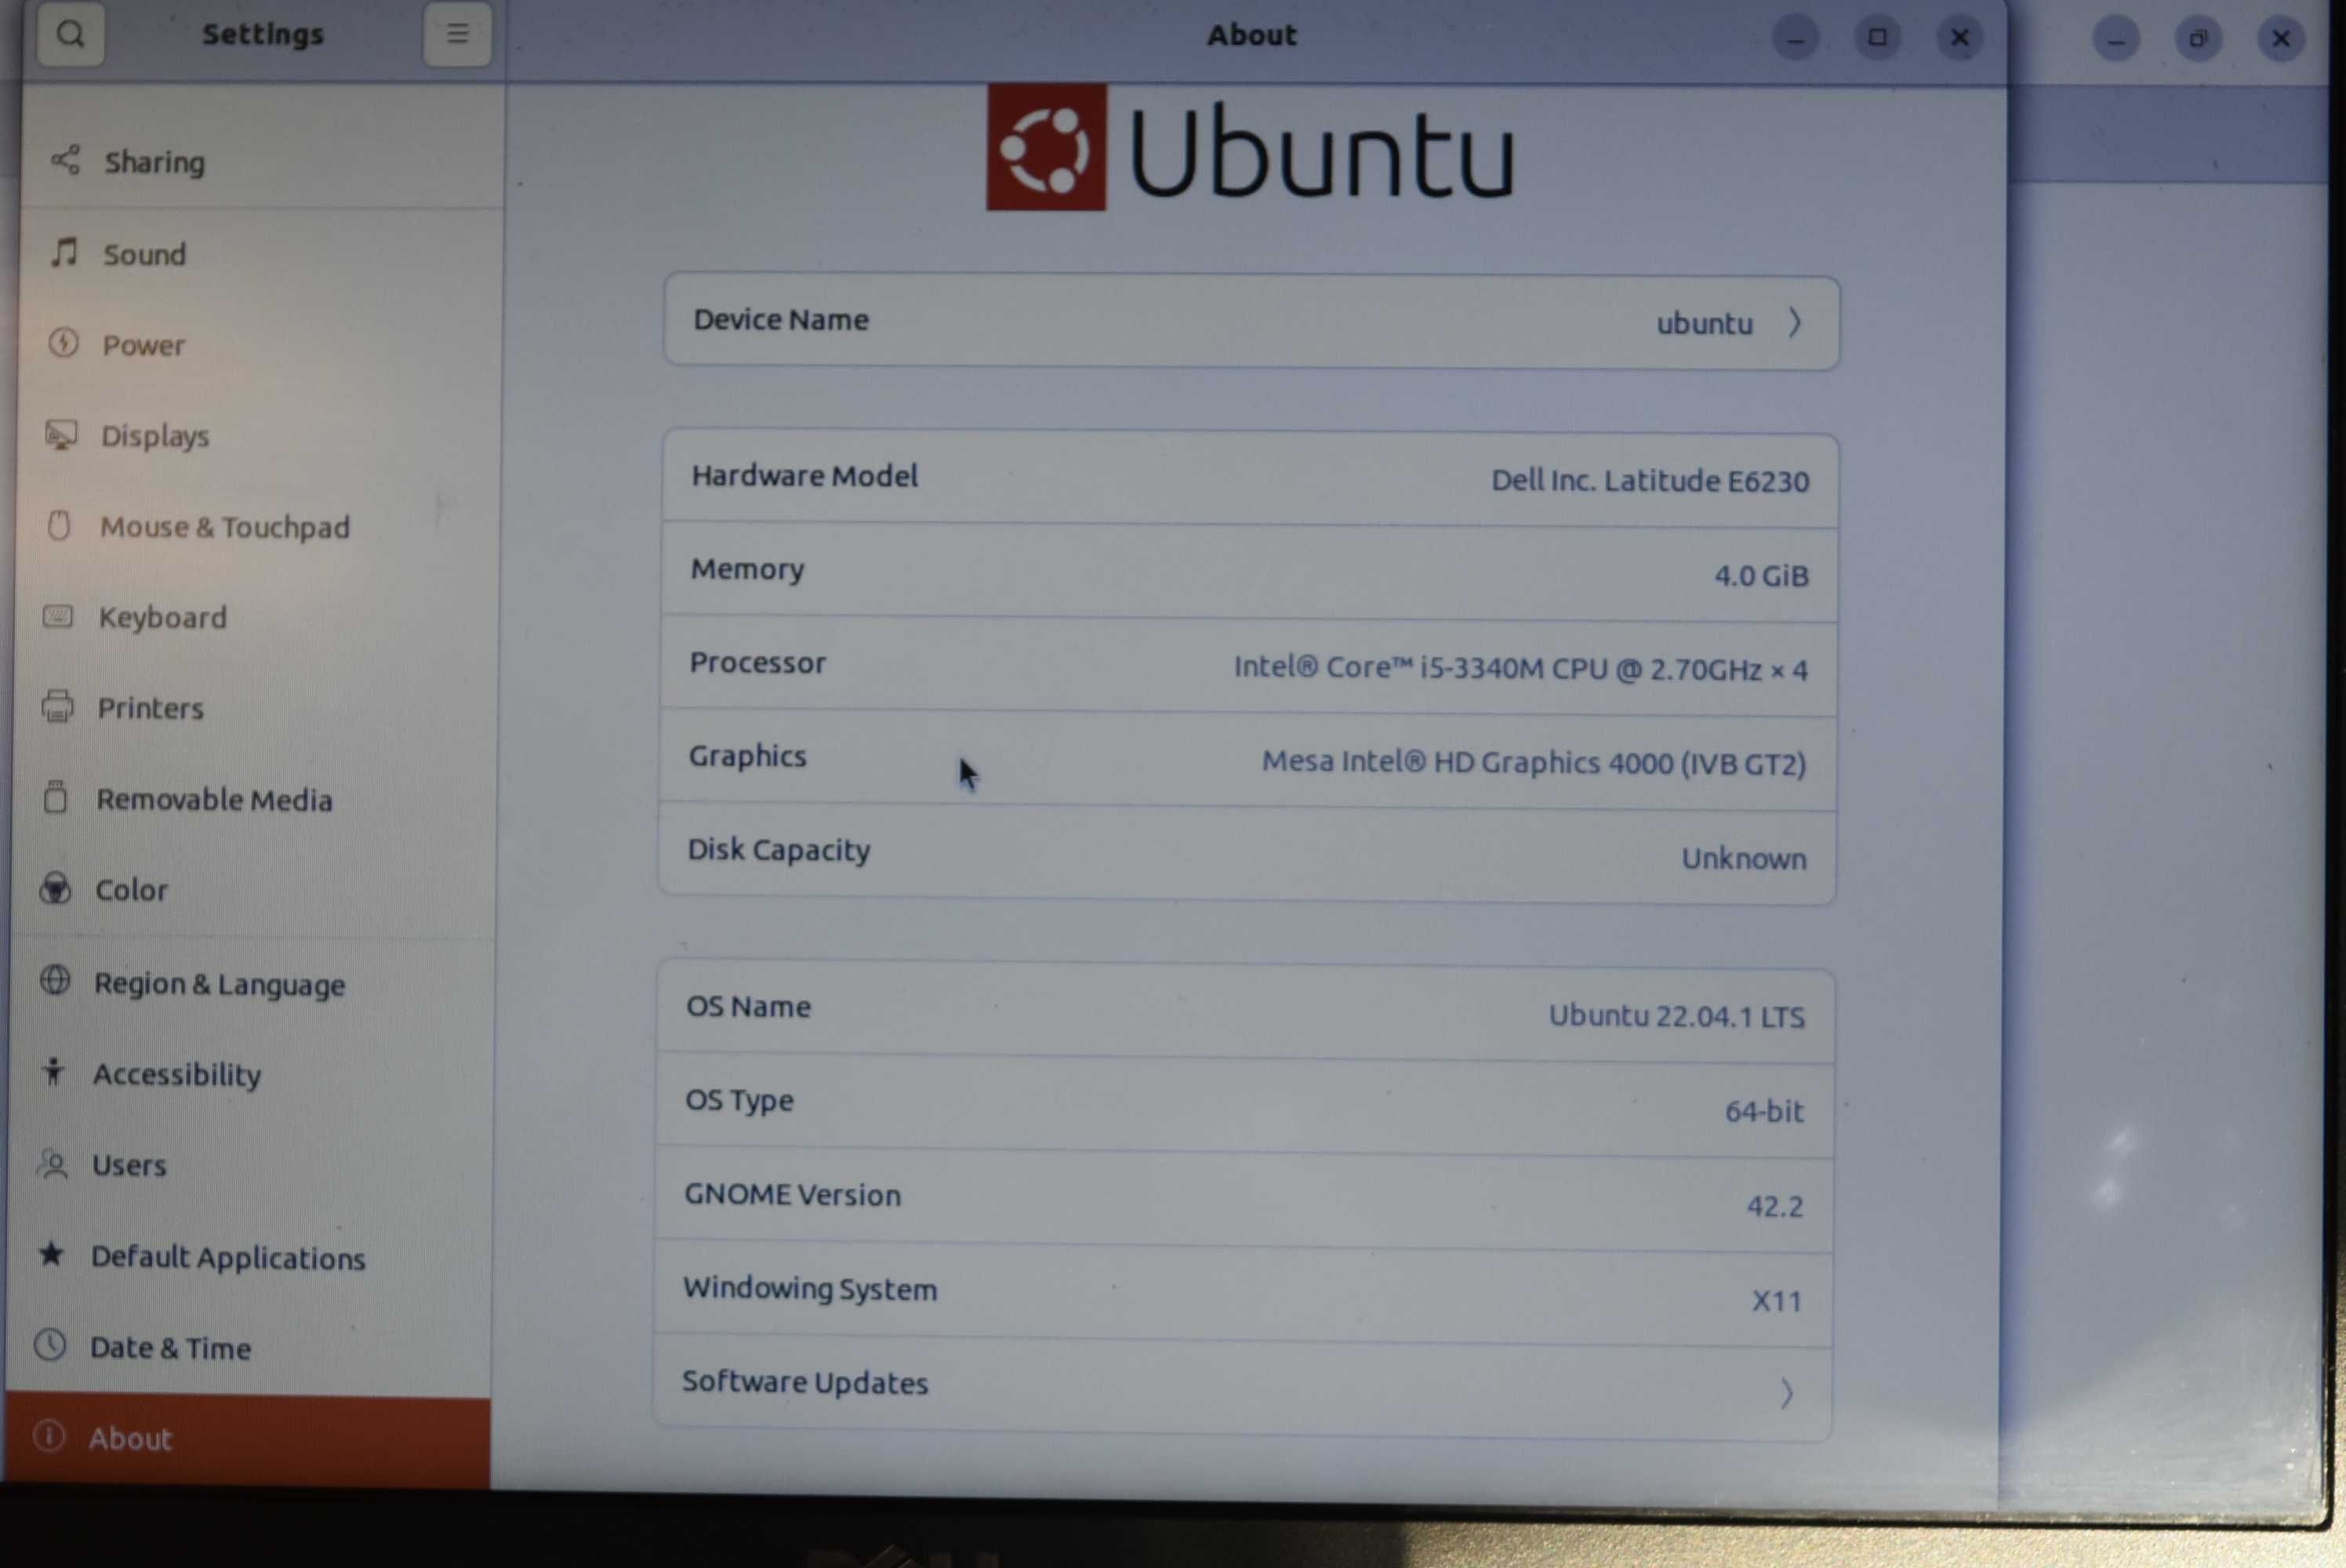The width and height of the screenshot is (2346, 1568).
Task: Open Date & Time settings
Action: click(169, 1348)
